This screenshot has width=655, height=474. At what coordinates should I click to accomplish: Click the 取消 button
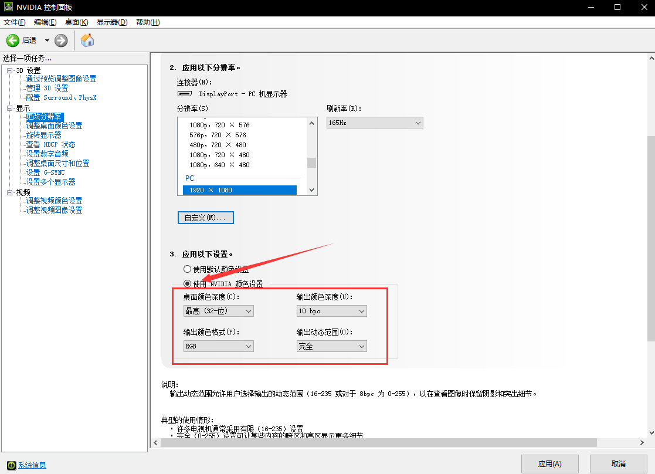coord(618,464)
